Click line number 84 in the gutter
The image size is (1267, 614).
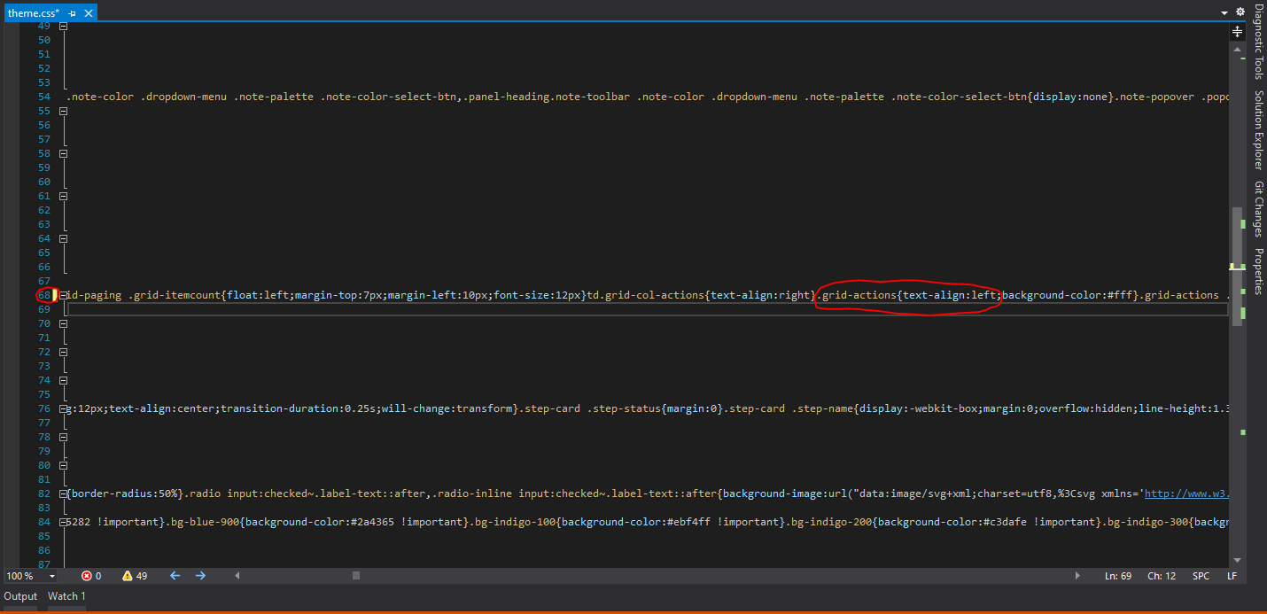[43, 522]
